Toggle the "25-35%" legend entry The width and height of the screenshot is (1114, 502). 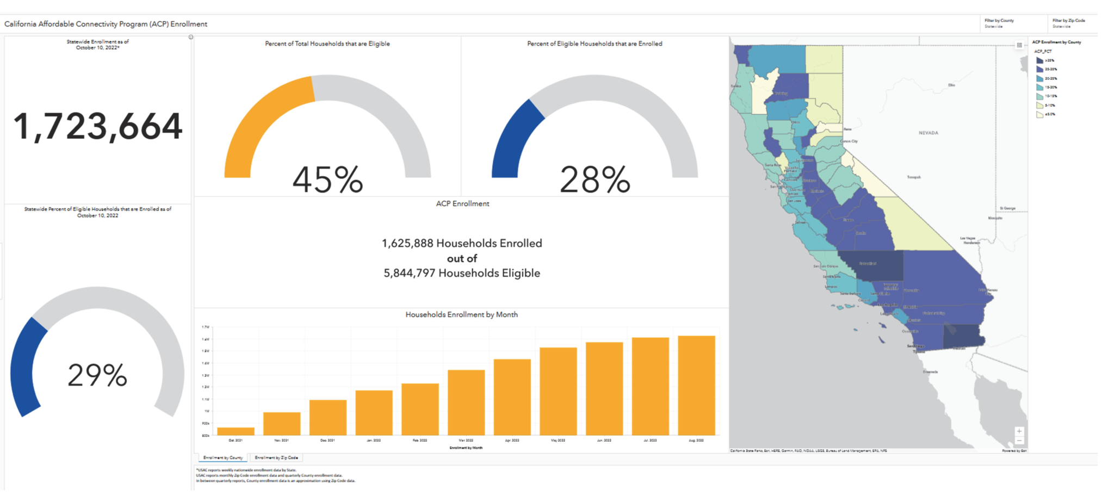coord(1039,69)
